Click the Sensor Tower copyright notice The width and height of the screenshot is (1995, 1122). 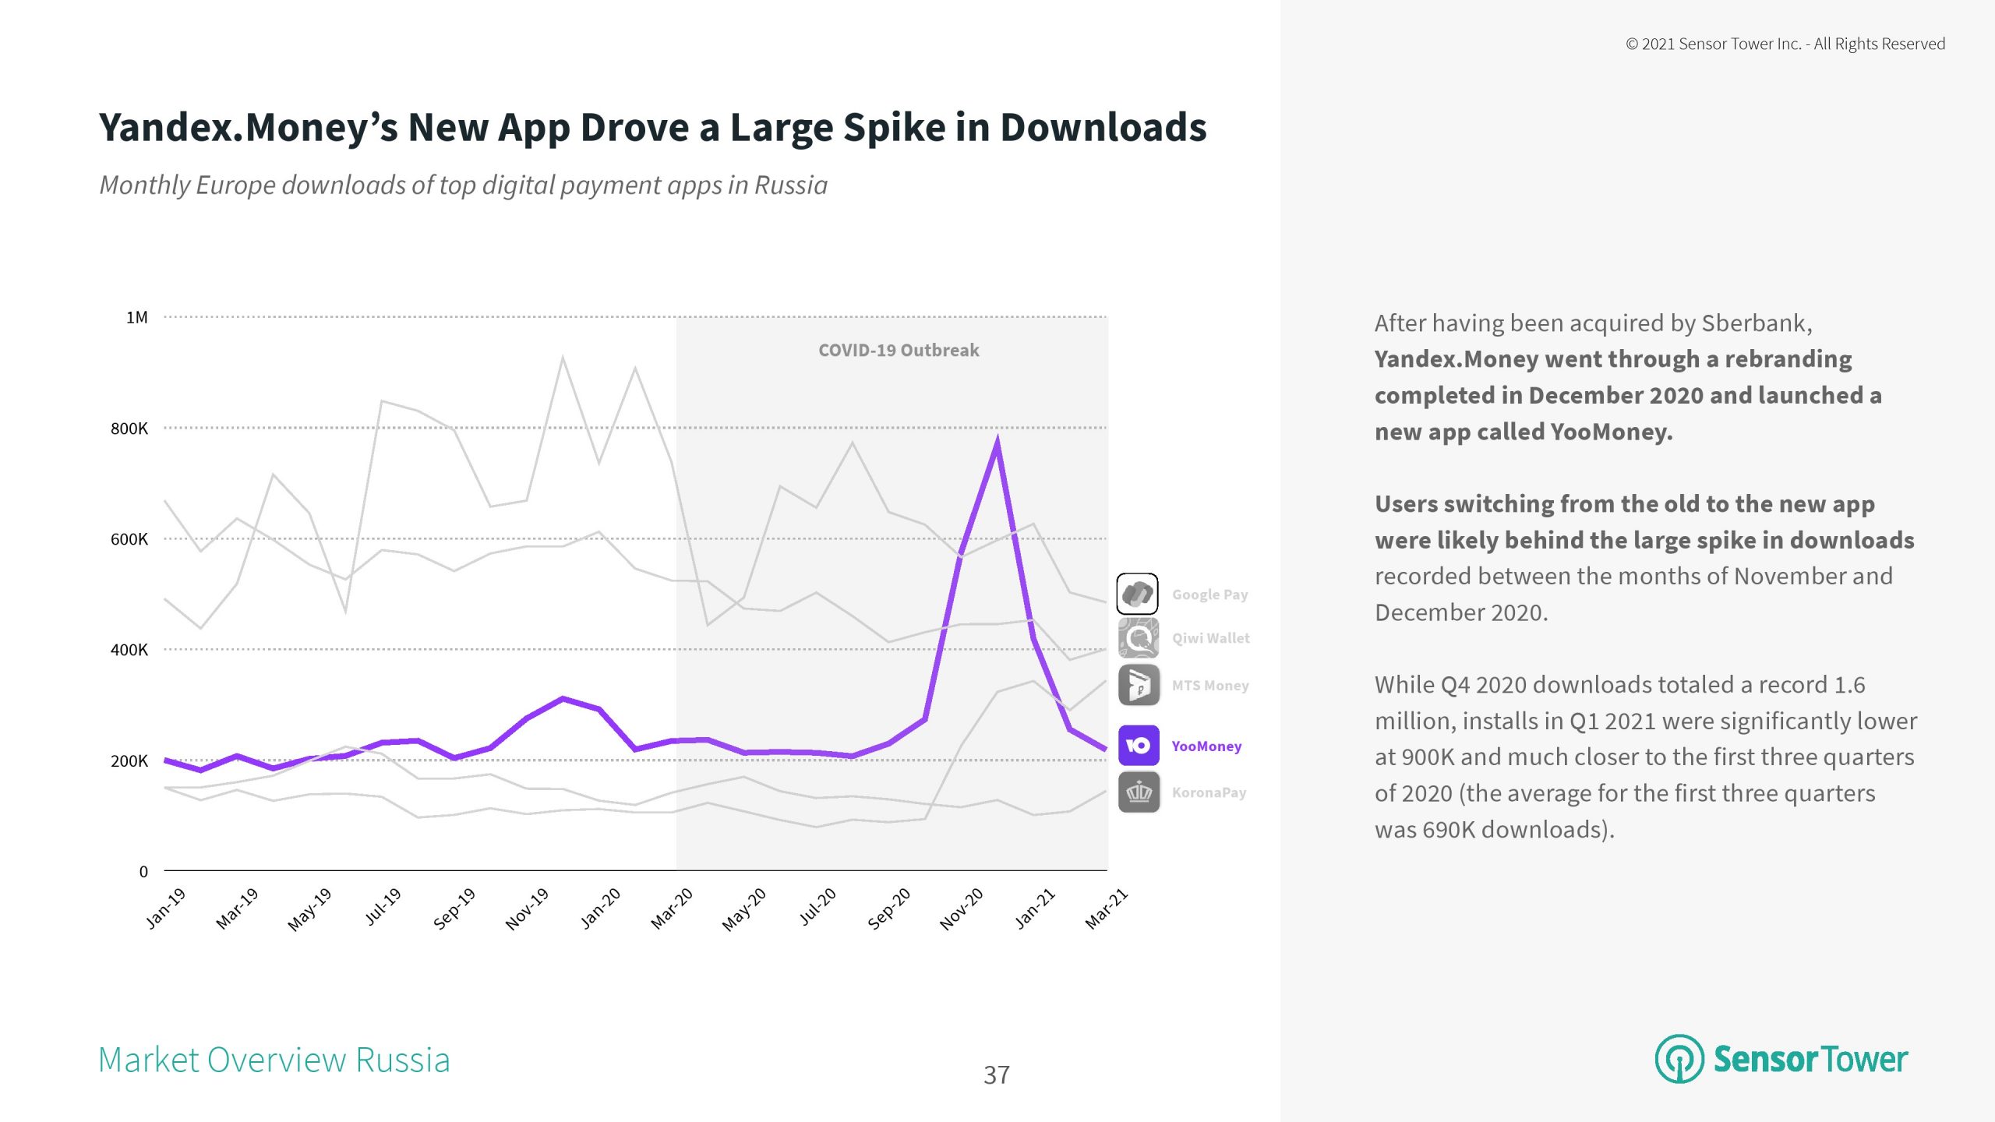[x=1785, y=44]
